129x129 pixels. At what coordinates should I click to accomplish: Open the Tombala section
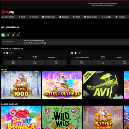click(120, 17)
